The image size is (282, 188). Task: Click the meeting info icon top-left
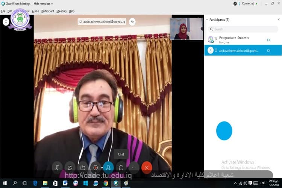pyautogui.click(x=6, y=22)
